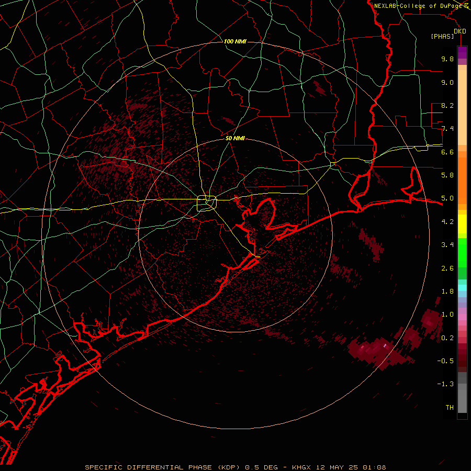Click the 9.8 value on the color scale
This screenshot has height=471, width=471.
[x=447, y=59]
